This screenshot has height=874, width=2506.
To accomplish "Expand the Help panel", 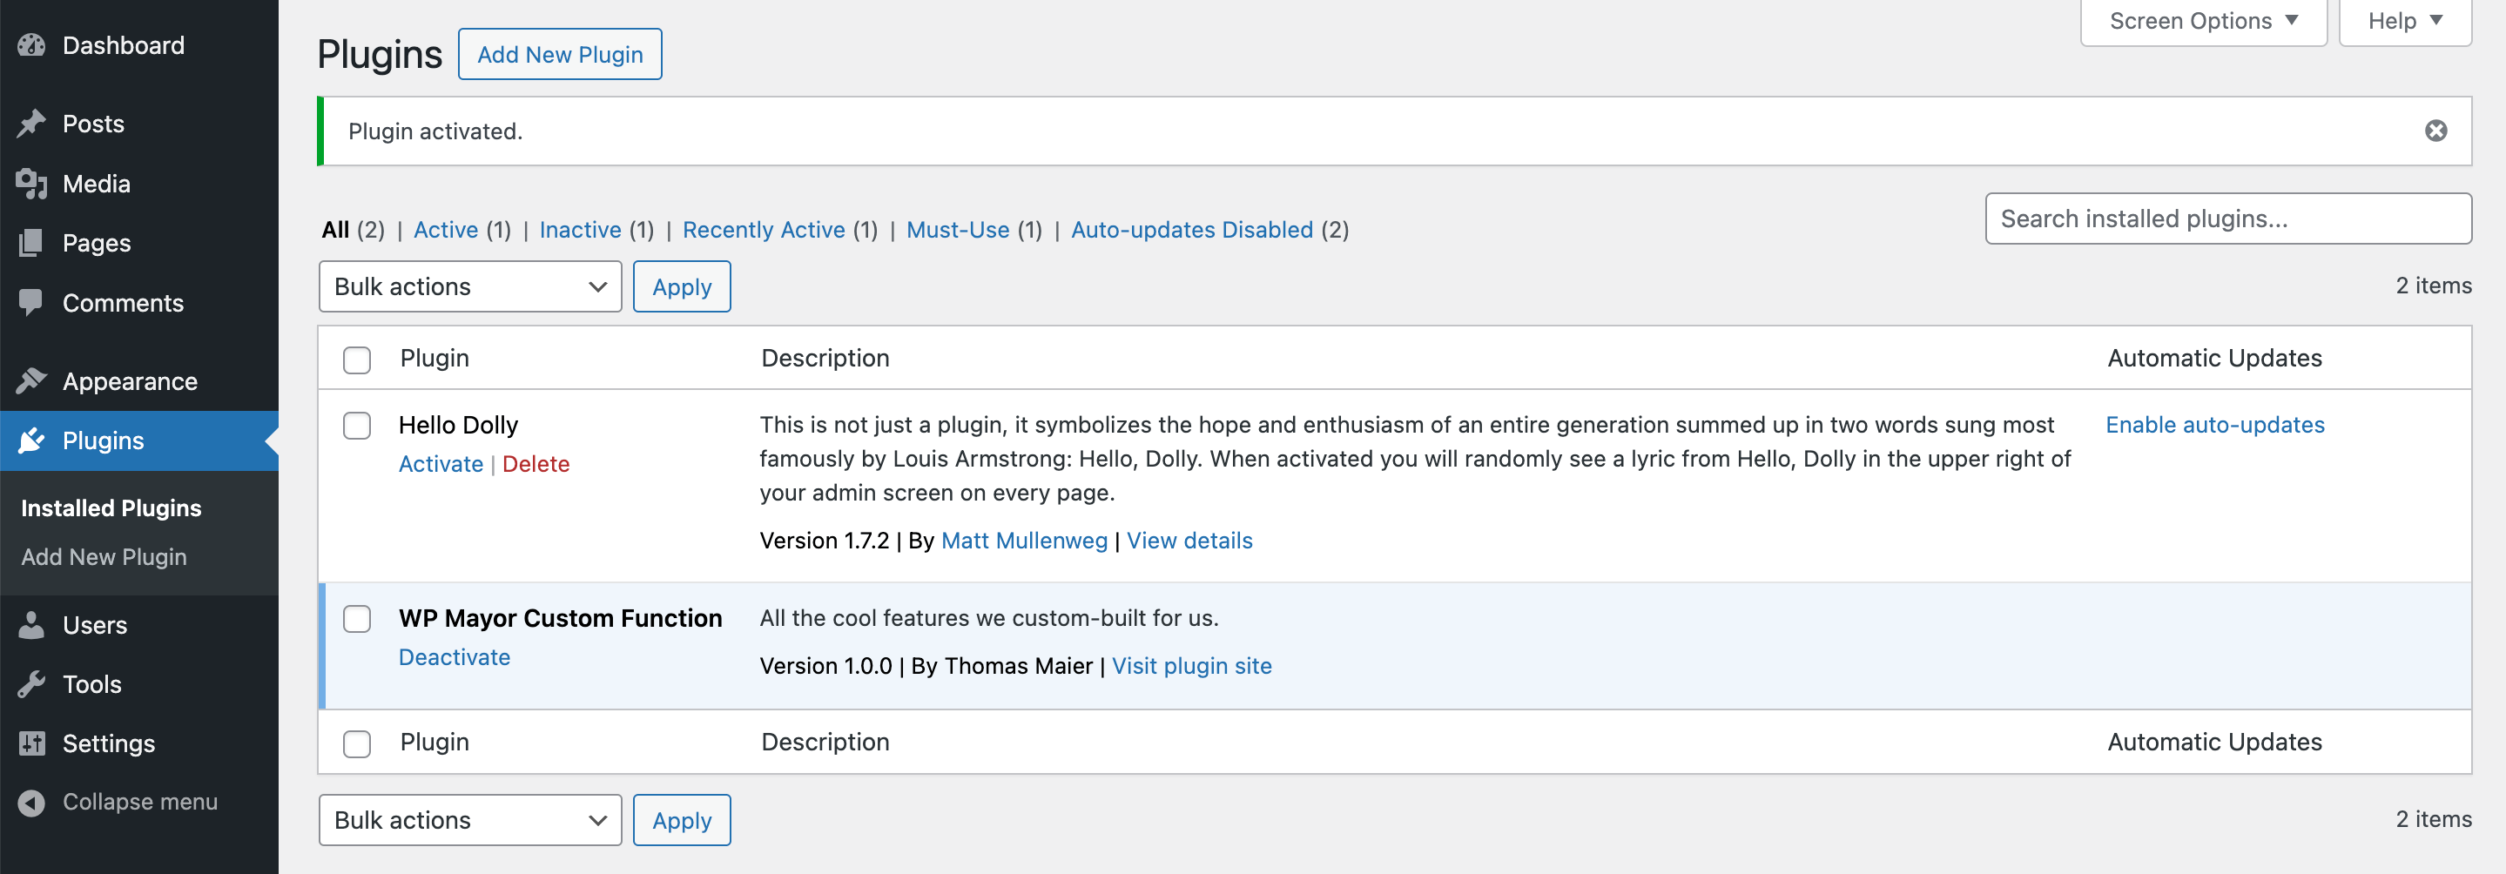I will (x=2405, y=22).
